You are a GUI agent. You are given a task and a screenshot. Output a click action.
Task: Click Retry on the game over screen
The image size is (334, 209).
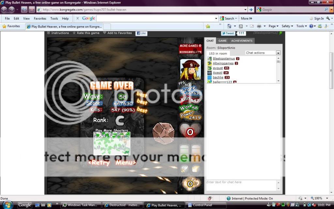99,163
